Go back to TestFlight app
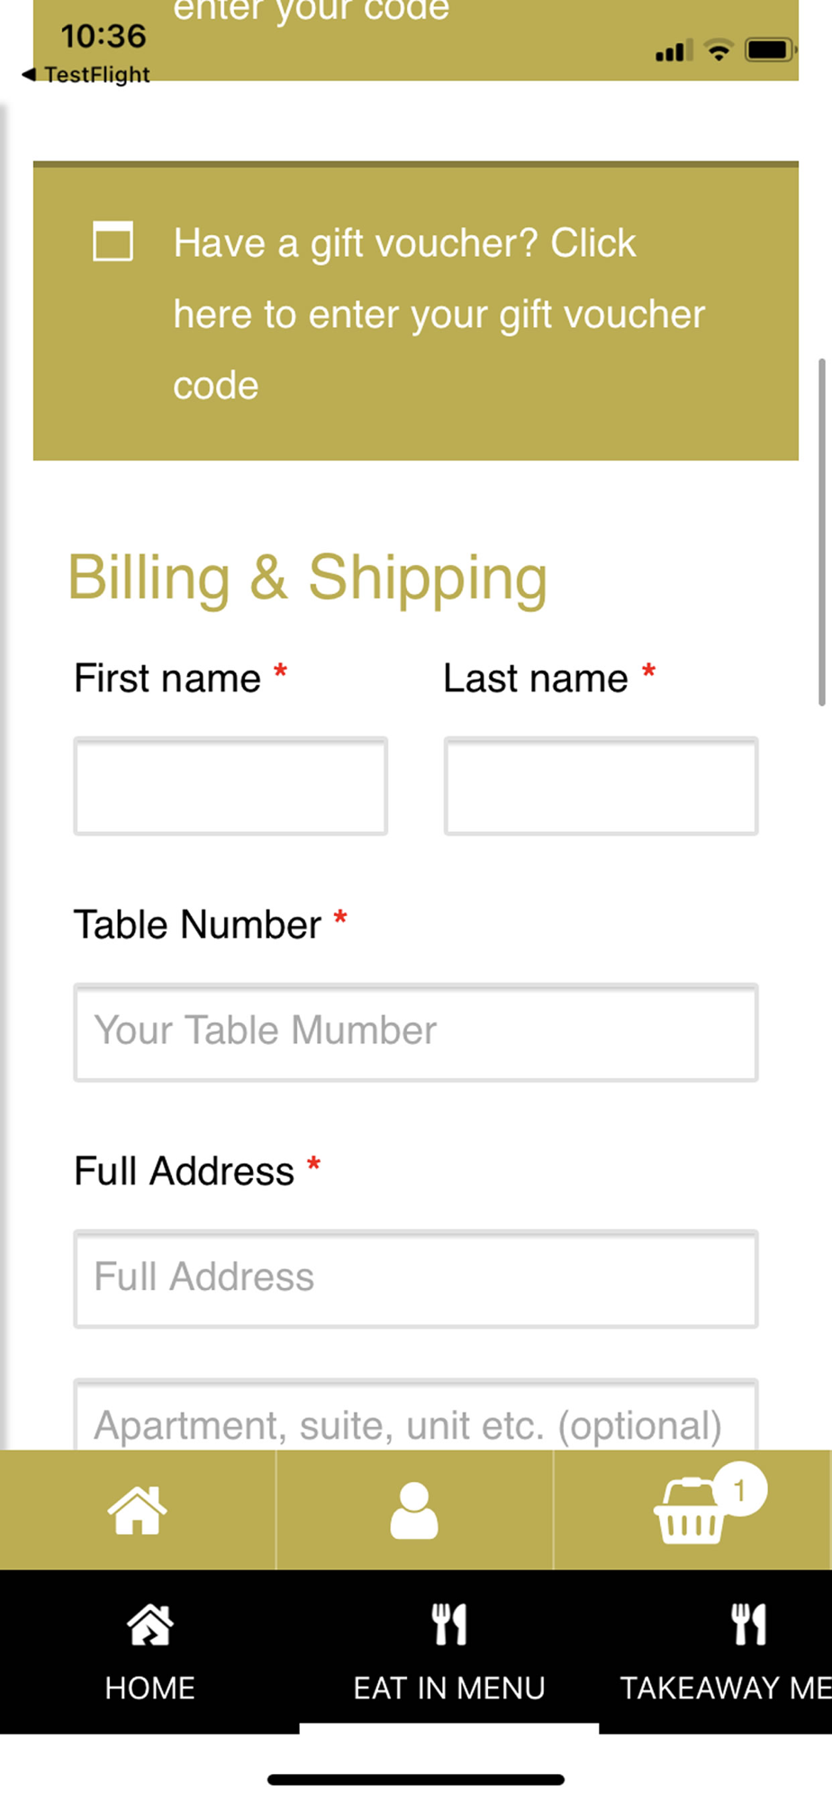The width and height of the screenshot is (832, 1803). click(86, 75)
